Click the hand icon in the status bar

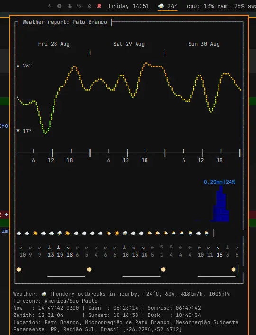pyautogui.click(x=70, y=6)
